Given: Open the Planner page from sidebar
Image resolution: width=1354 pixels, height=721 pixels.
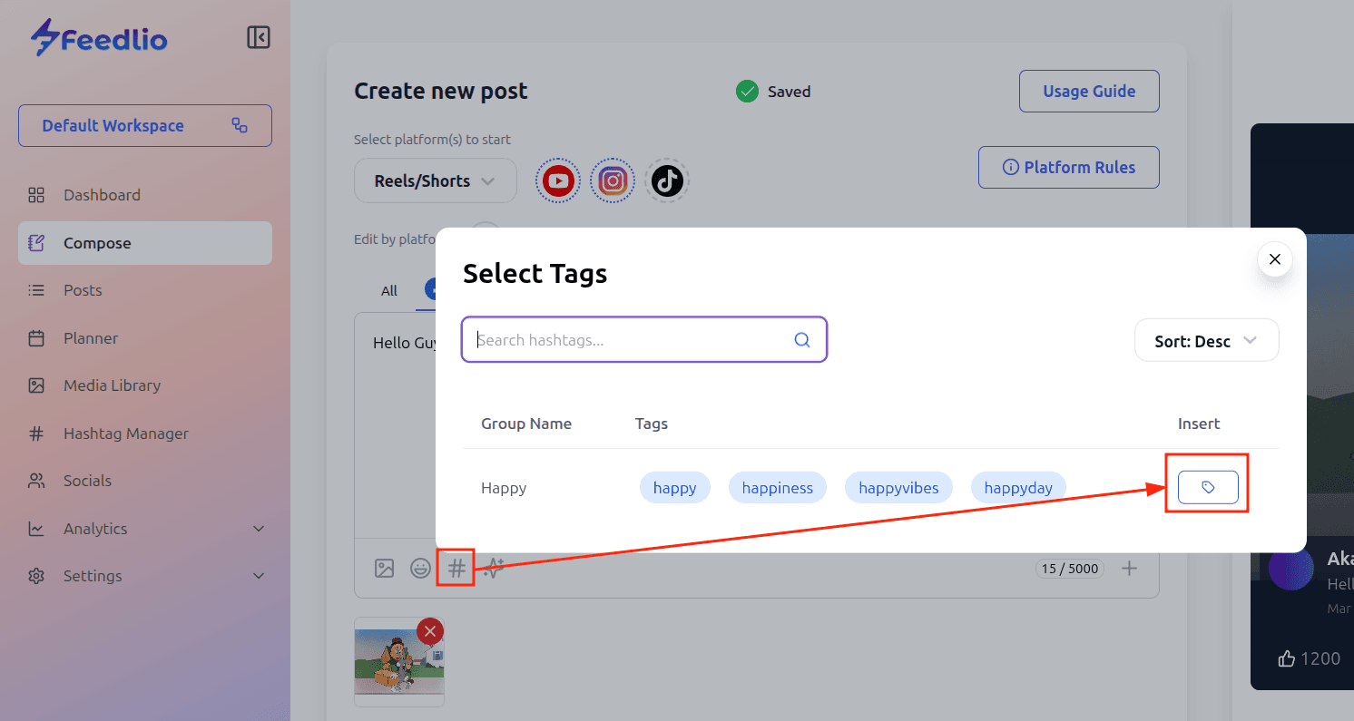Looking at the screenshot, I should coord(91,338).
